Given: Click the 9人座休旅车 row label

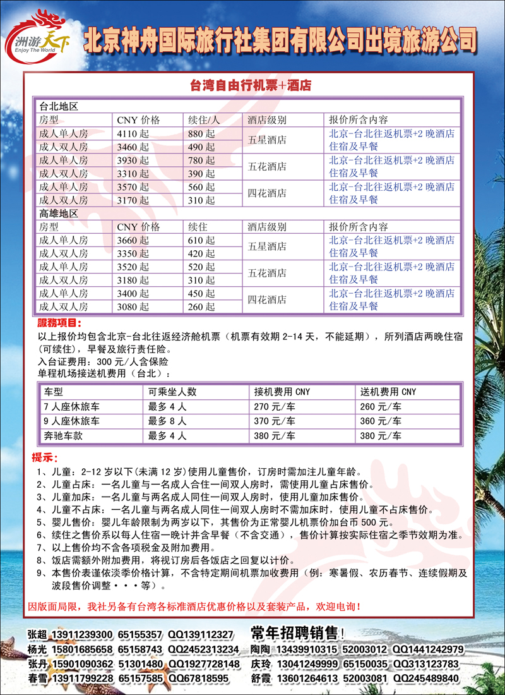Looking at the screenshot, I should point(72,421).
